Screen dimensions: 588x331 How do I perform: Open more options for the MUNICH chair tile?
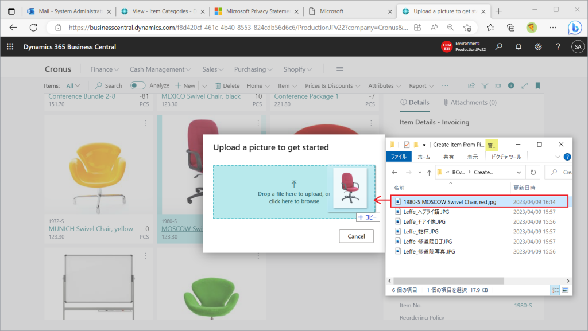(x=145, y=123)
